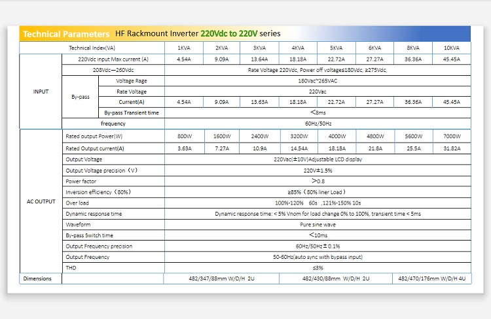
Task: Click the '25.5A' output current cell
Action: [414, 148]
